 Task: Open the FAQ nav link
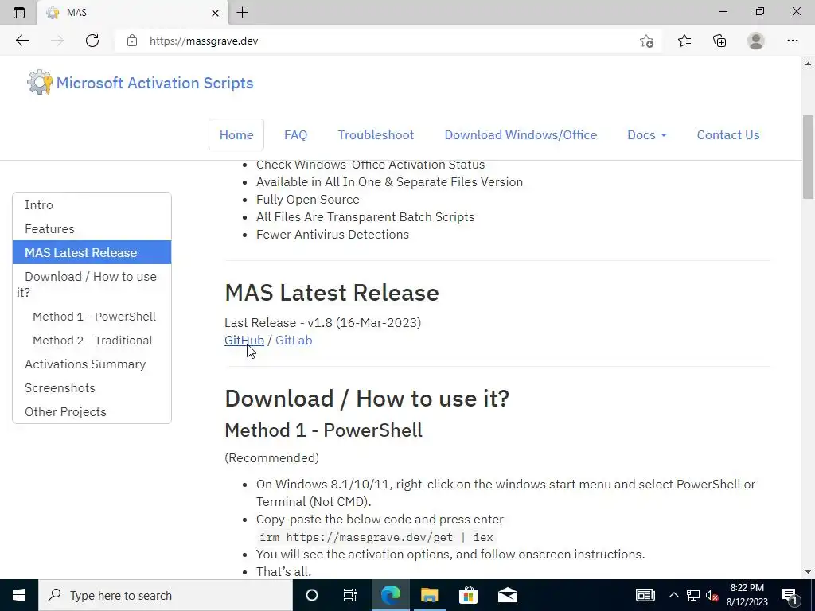[x=296, y=134]
